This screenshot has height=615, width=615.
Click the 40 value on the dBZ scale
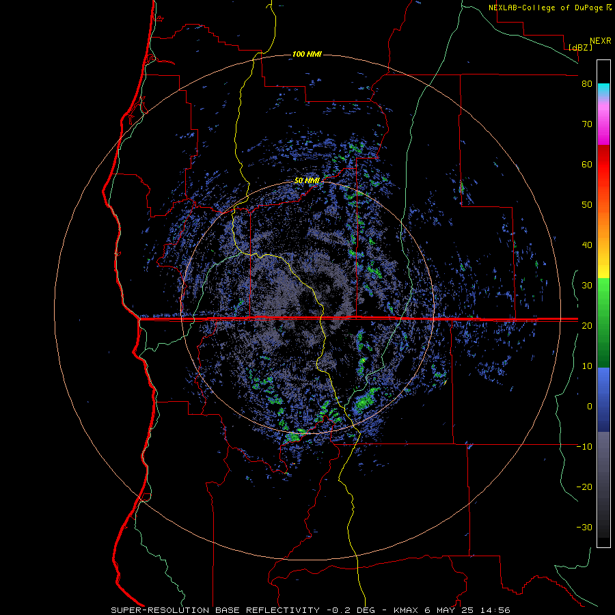pos(587,245)
